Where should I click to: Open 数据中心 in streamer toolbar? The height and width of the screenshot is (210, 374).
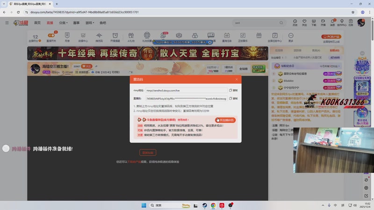pyautogui.click(x=83, y=37)
